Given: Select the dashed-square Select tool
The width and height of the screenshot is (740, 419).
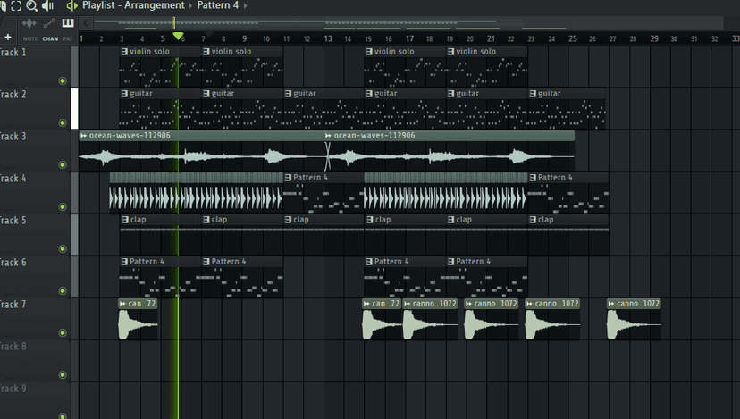Looking at the screenshot, I should (16, 5).
